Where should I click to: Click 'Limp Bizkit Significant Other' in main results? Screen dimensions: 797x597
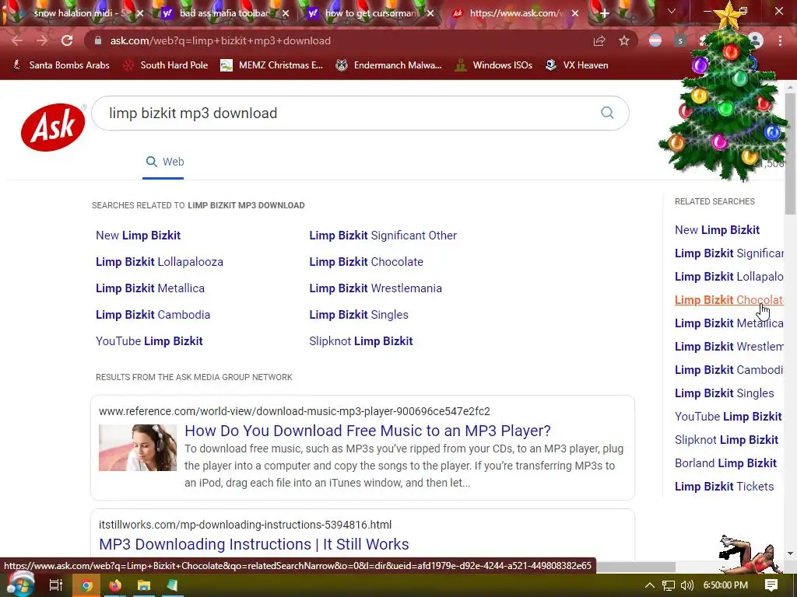383,235
